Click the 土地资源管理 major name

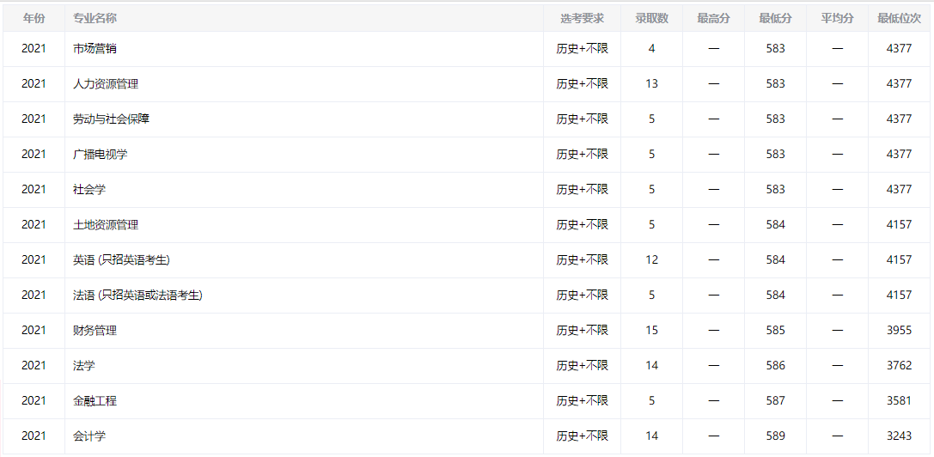click(x=106, y=225)
